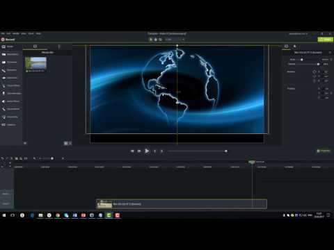Open the Edit menu
Image resolution: width=334 pixels, height=250 pixels.
click(8, 33)
